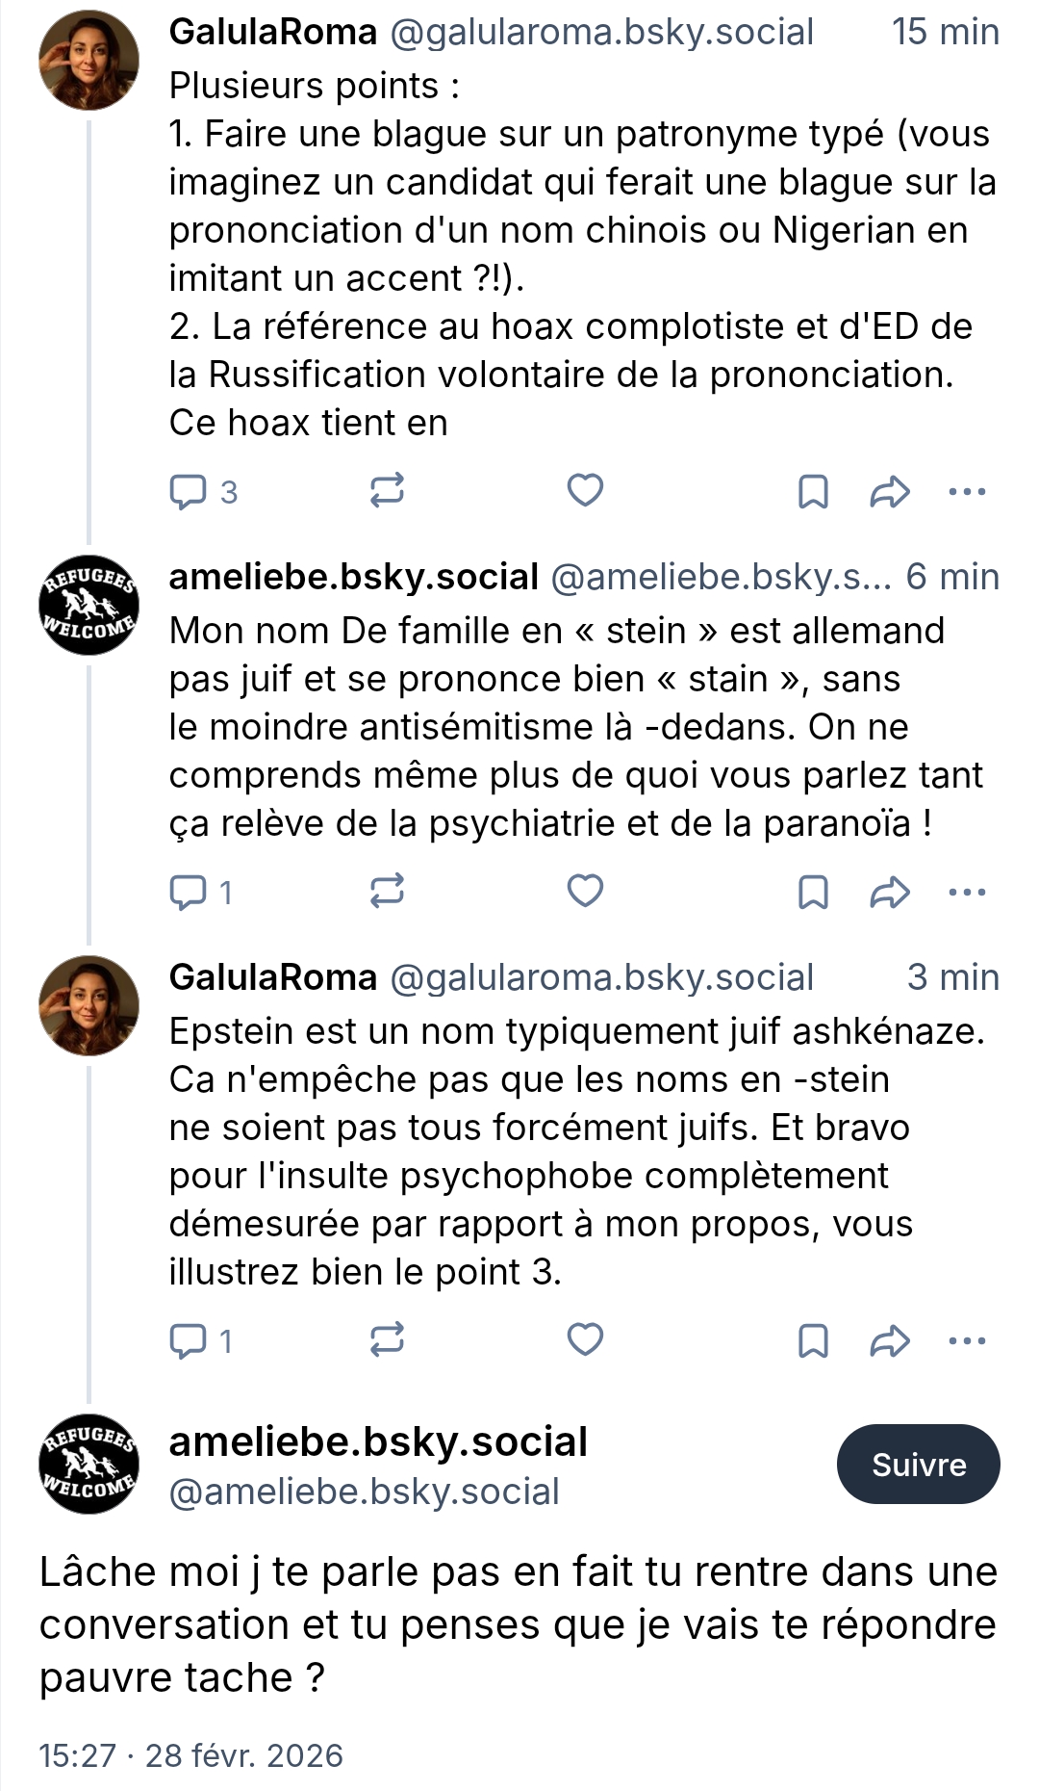Click the 15:27 · 28 févr. 2026 timestamp

pos(190,1755)
